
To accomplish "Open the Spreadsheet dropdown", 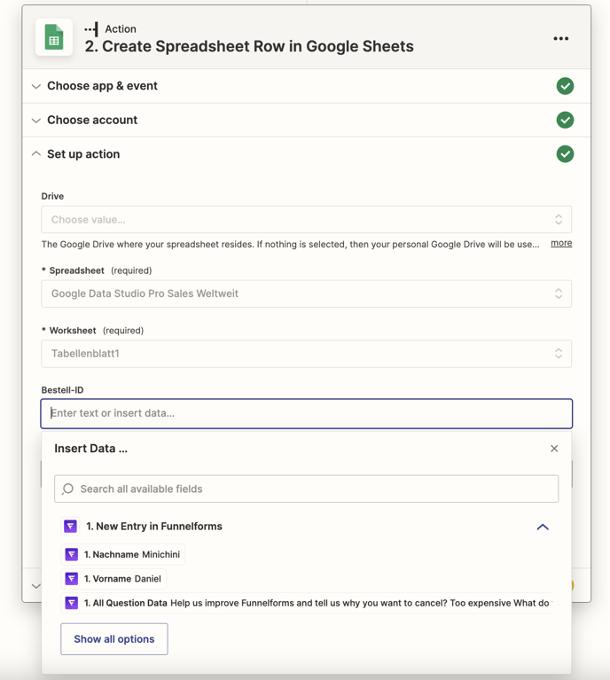I will [306, 293].
